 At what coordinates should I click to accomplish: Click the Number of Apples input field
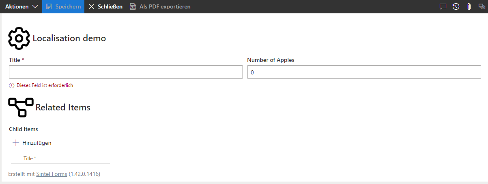pyautogui.click(x=364, y=72)
